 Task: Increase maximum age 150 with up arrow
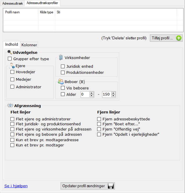(x=113, y=93)
